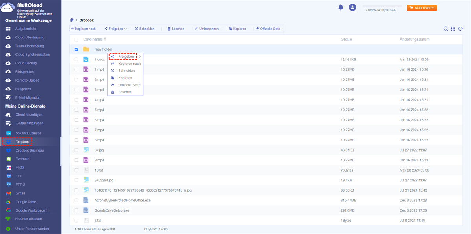The width and height of the screenshot is (471, 234).
Task: Click the notification bell icon
Action: tap(341, 7)
